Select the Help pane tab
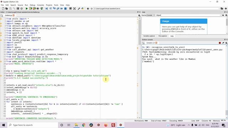The width and height of the screenshot is (228, 128). click(x=172, y=36)
